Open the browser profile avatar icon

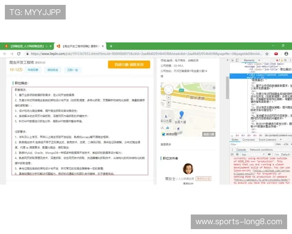tap(286, 54)
